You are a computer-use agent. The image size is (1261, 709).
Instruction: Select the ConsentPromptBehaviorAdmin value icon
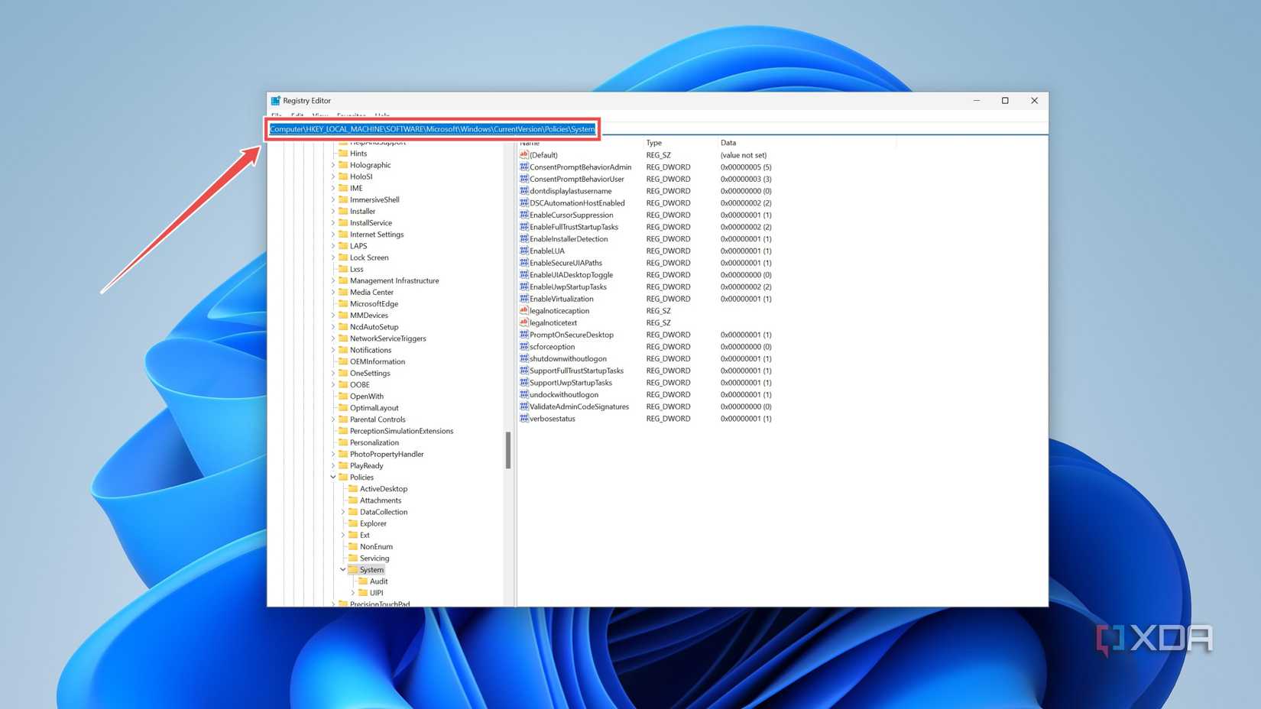(x=524, y=167)
